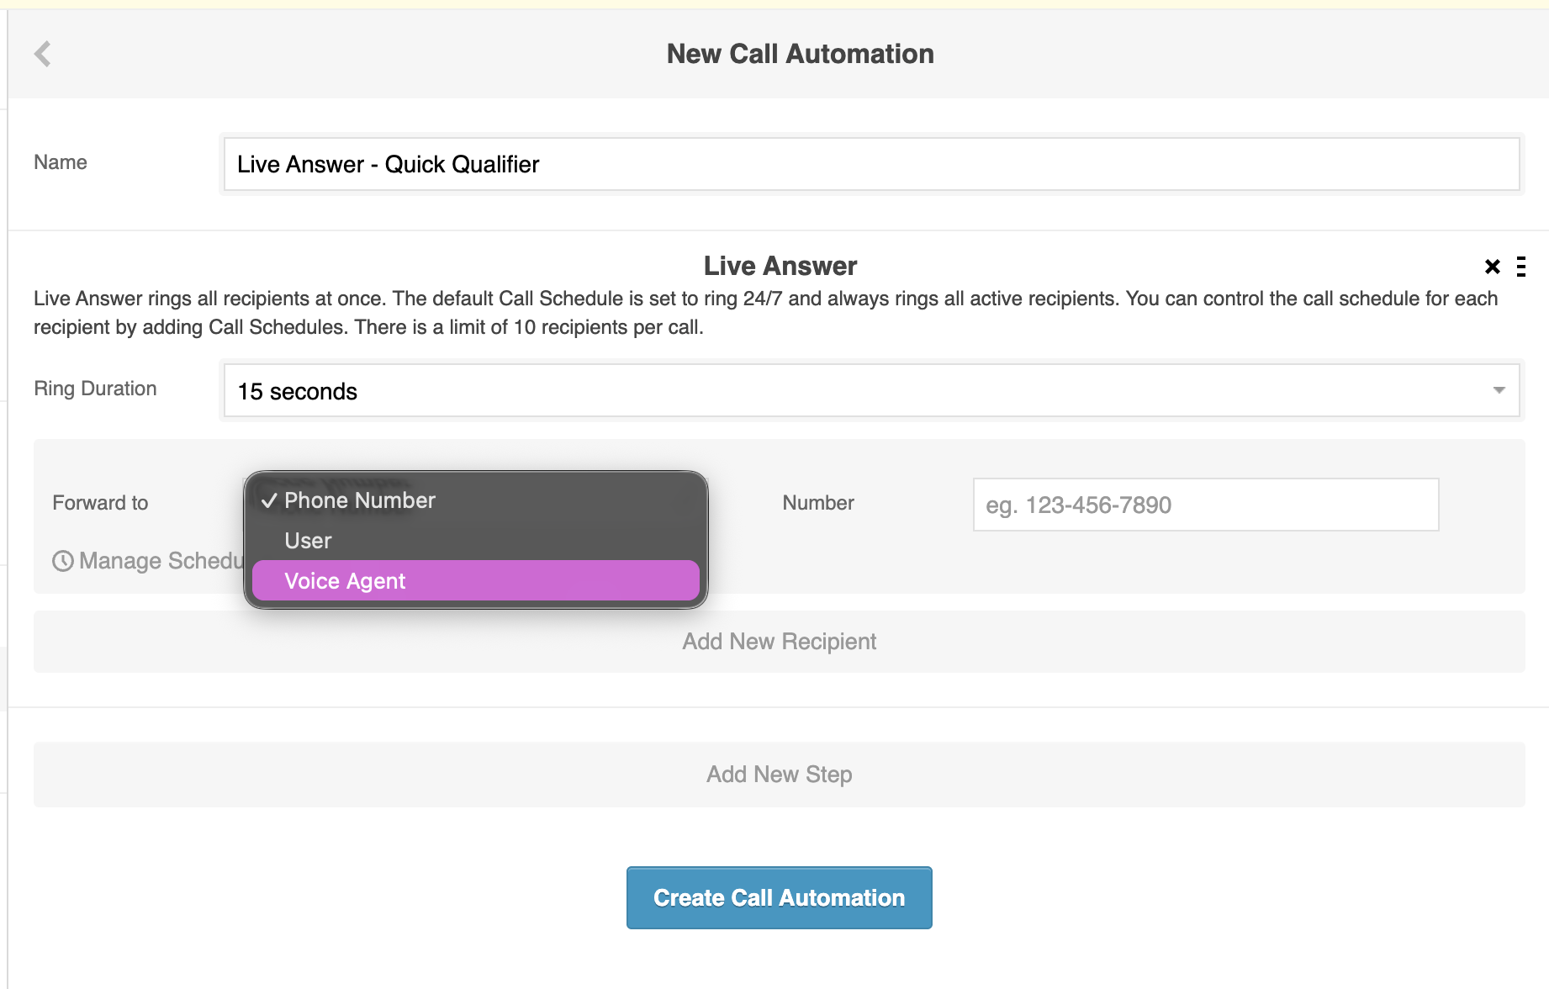
Task: Click the Live Answer step heading
Action: pos(780,266)
